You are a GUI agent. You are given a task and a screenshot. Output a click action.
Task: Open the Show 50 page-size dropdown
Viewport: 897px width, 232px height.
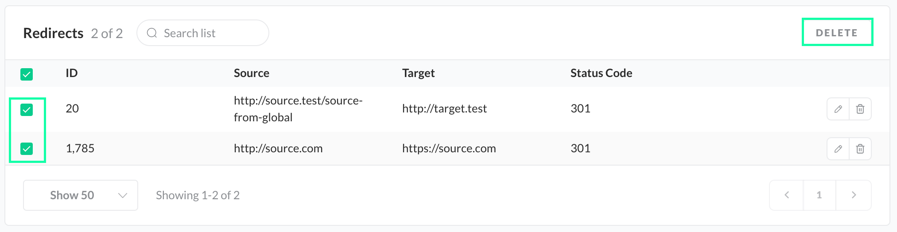(81, 195)
